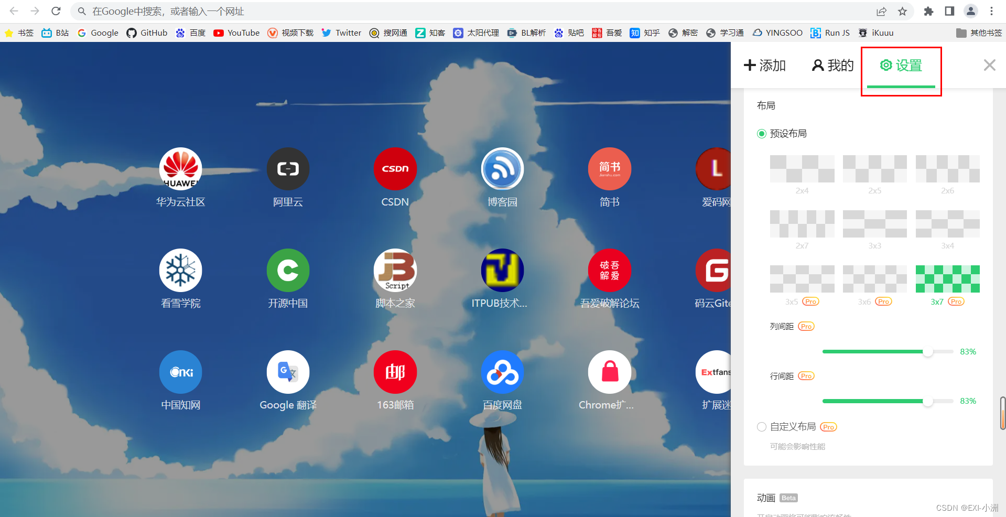
Task: Open the Google 翻译 shortcut icon
Action: tap(288, 372)
